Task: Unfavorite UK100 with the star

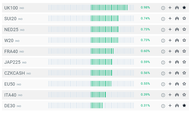Action: point(184,8)
